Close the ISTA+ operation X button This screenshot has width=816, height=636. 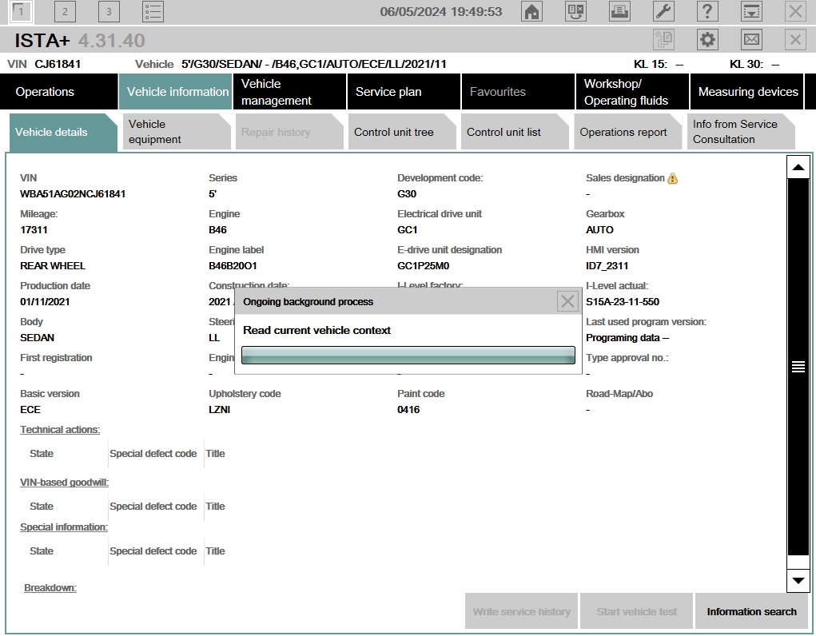(x=795, y=40)
